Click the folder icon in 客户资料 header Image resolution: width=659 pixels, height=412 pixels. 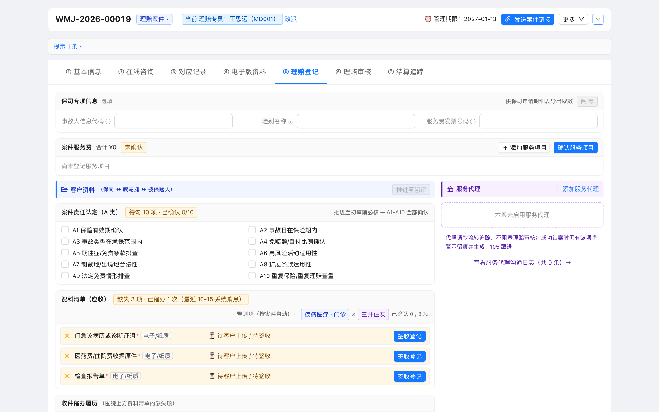coord(64,190)
